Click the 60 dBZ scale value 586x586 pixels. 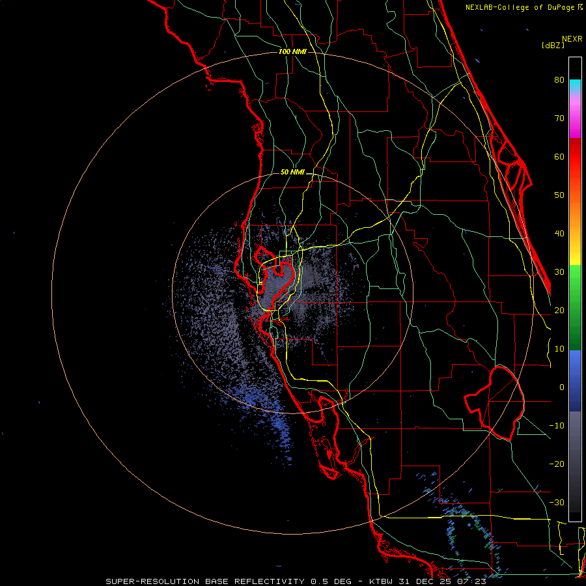pos(559,156)
